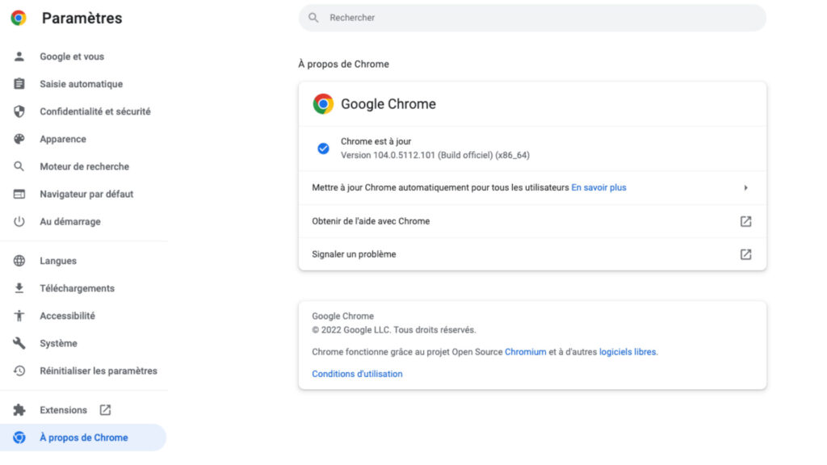Click the Chrome icon beside À propos de Chrome
827x465 pixels.
pos(19,437)
